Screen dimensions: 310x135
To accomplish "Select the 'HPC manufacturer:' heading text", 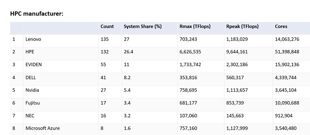I will (x=37, y=14).
